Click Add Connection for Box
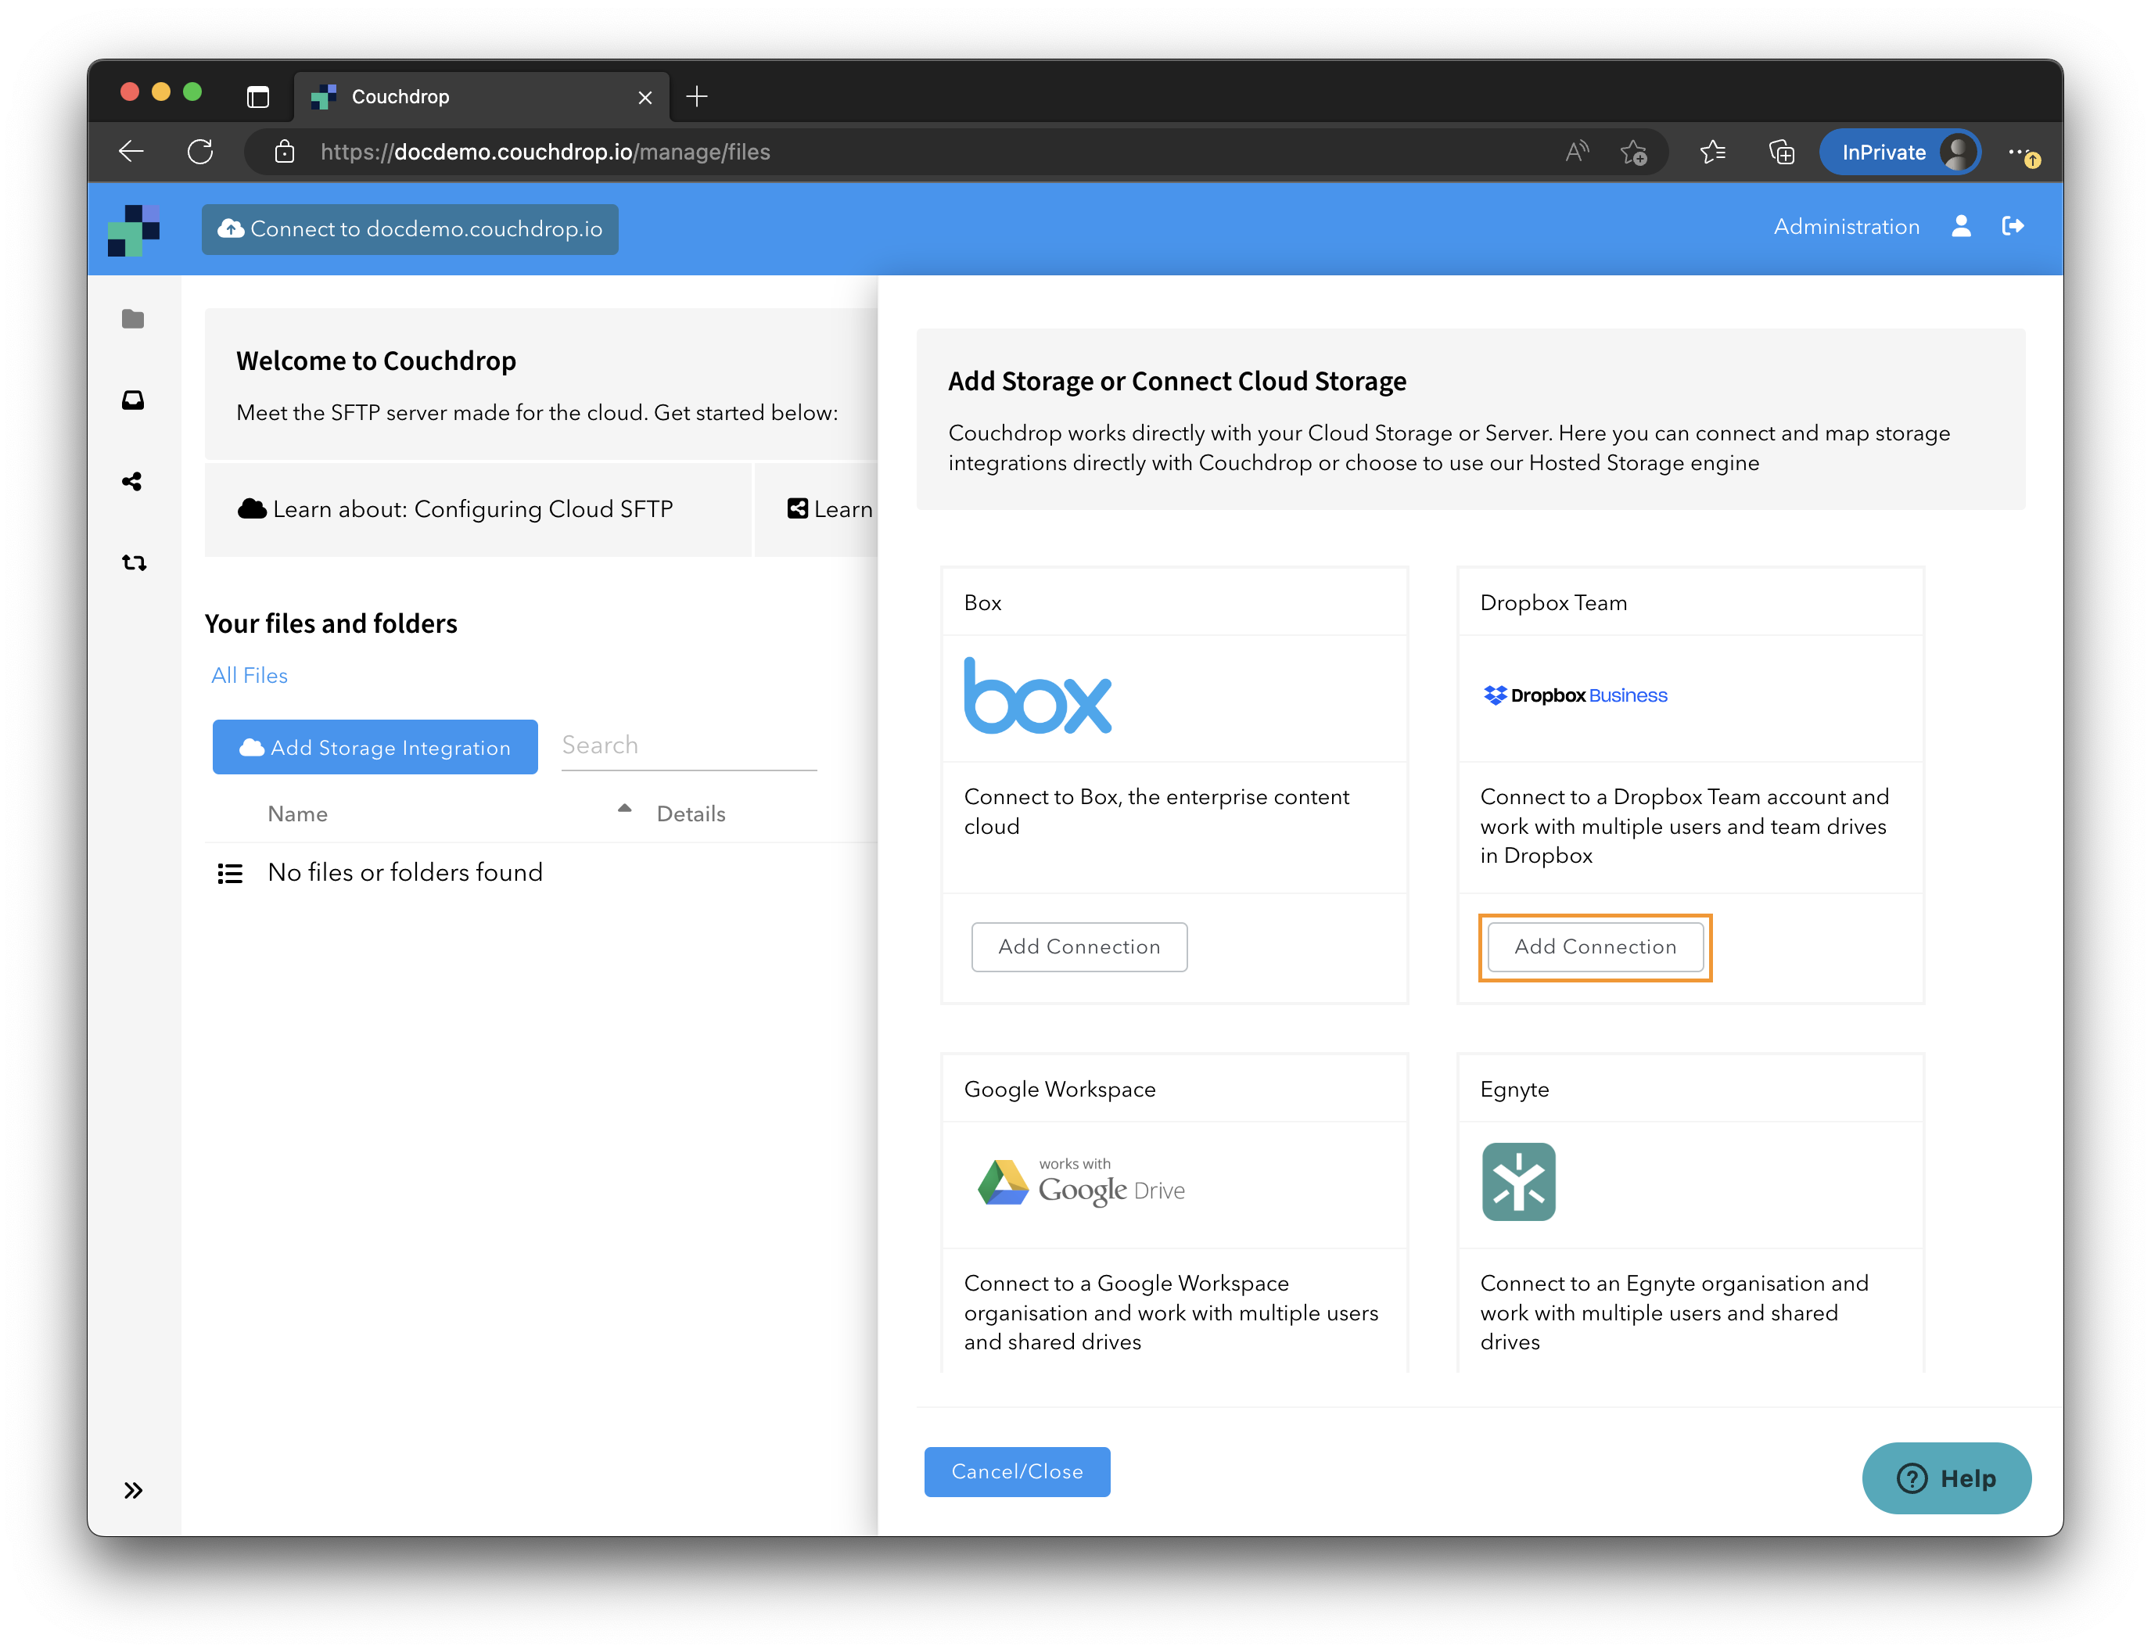 [x=1079, y=947]
